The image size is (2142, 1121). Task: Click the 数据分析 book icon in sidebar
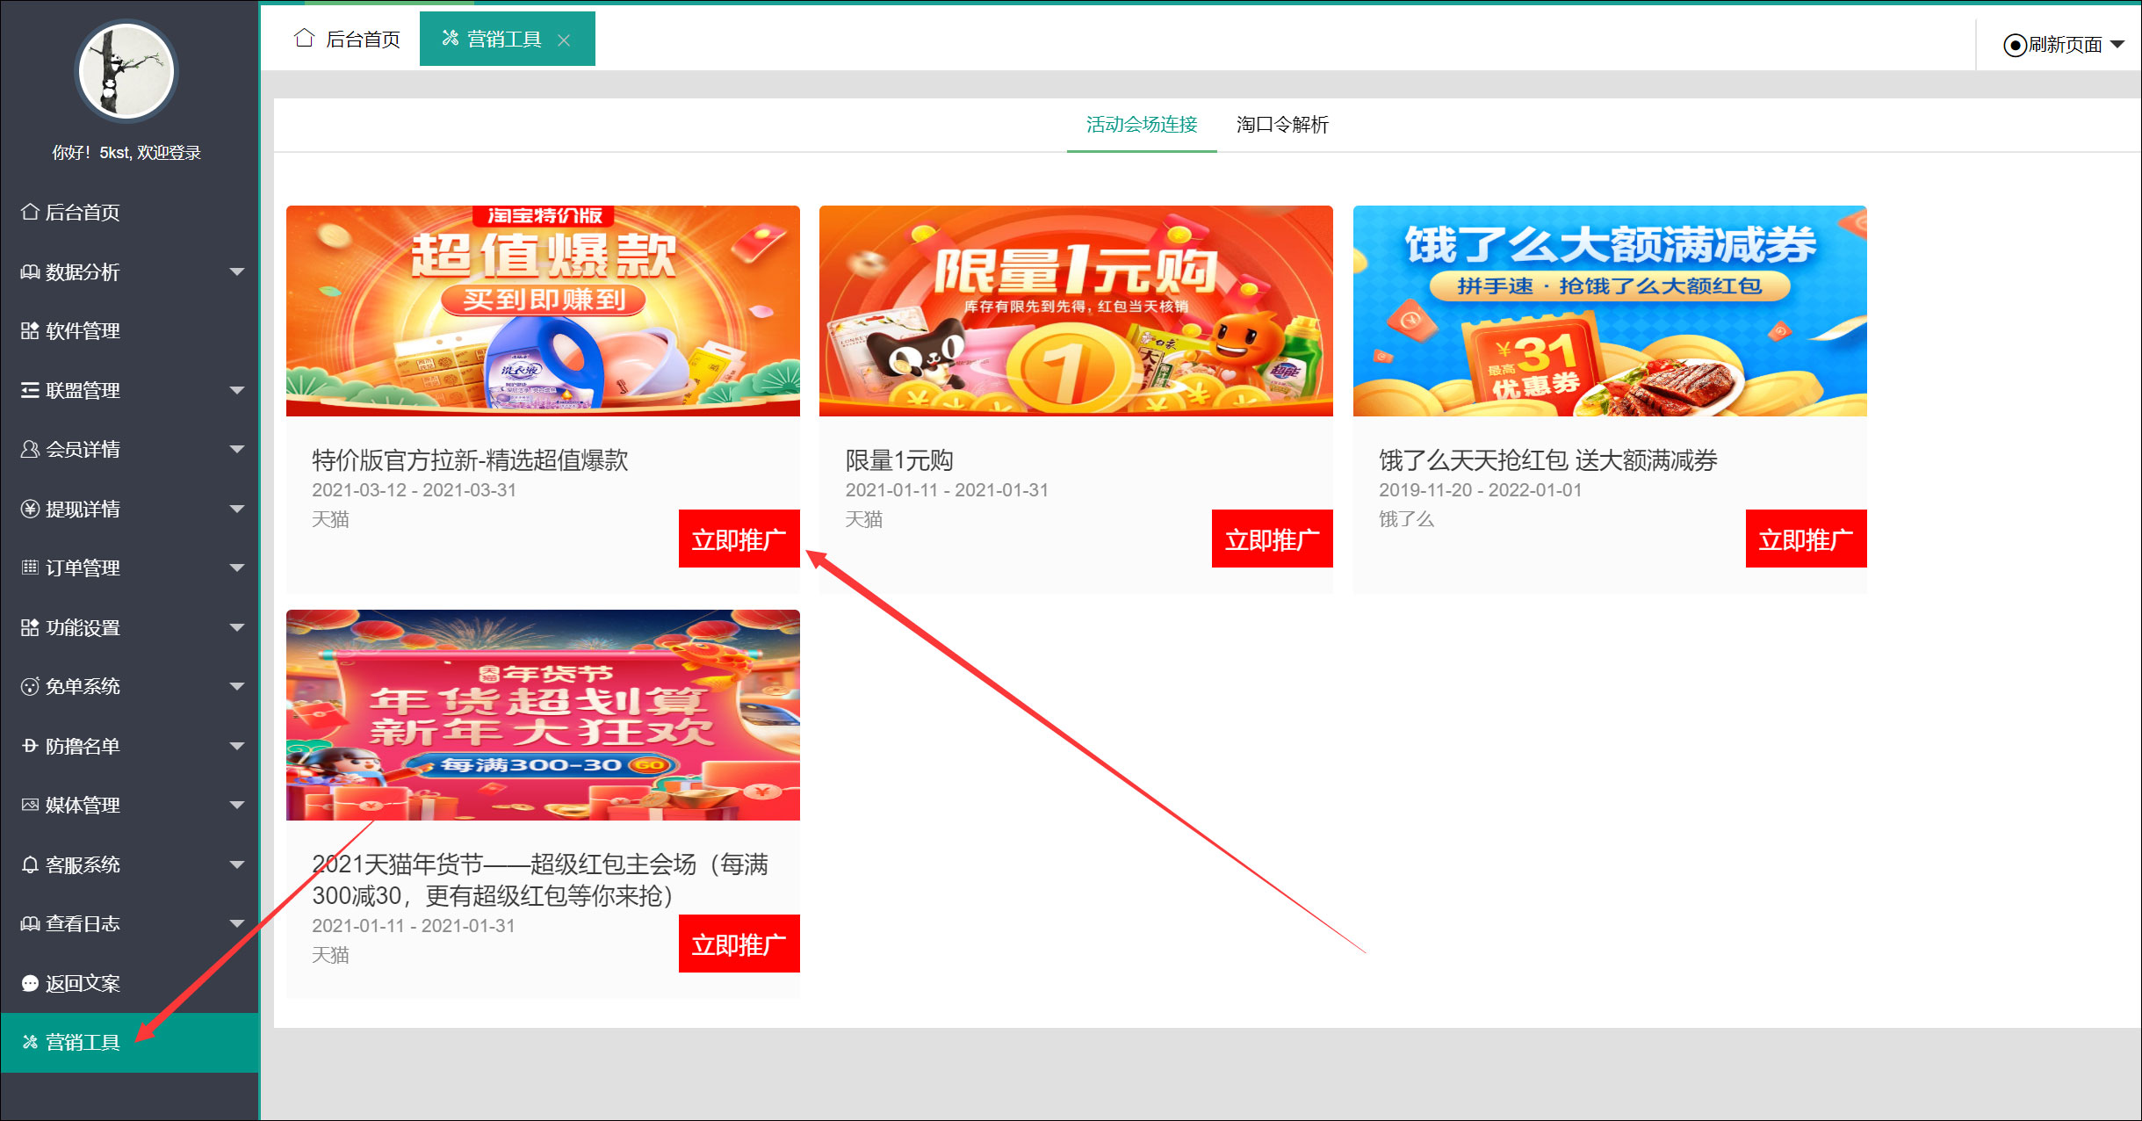(x=30, y=272)
